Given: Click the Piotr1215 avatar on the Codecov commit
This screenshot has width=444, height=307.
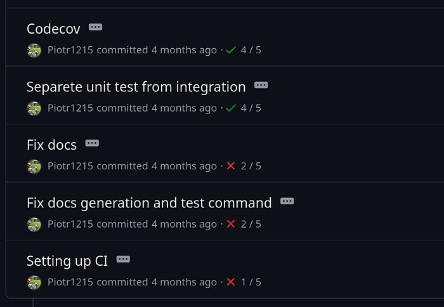Looking at the screenshot, I should click(34, 50).
